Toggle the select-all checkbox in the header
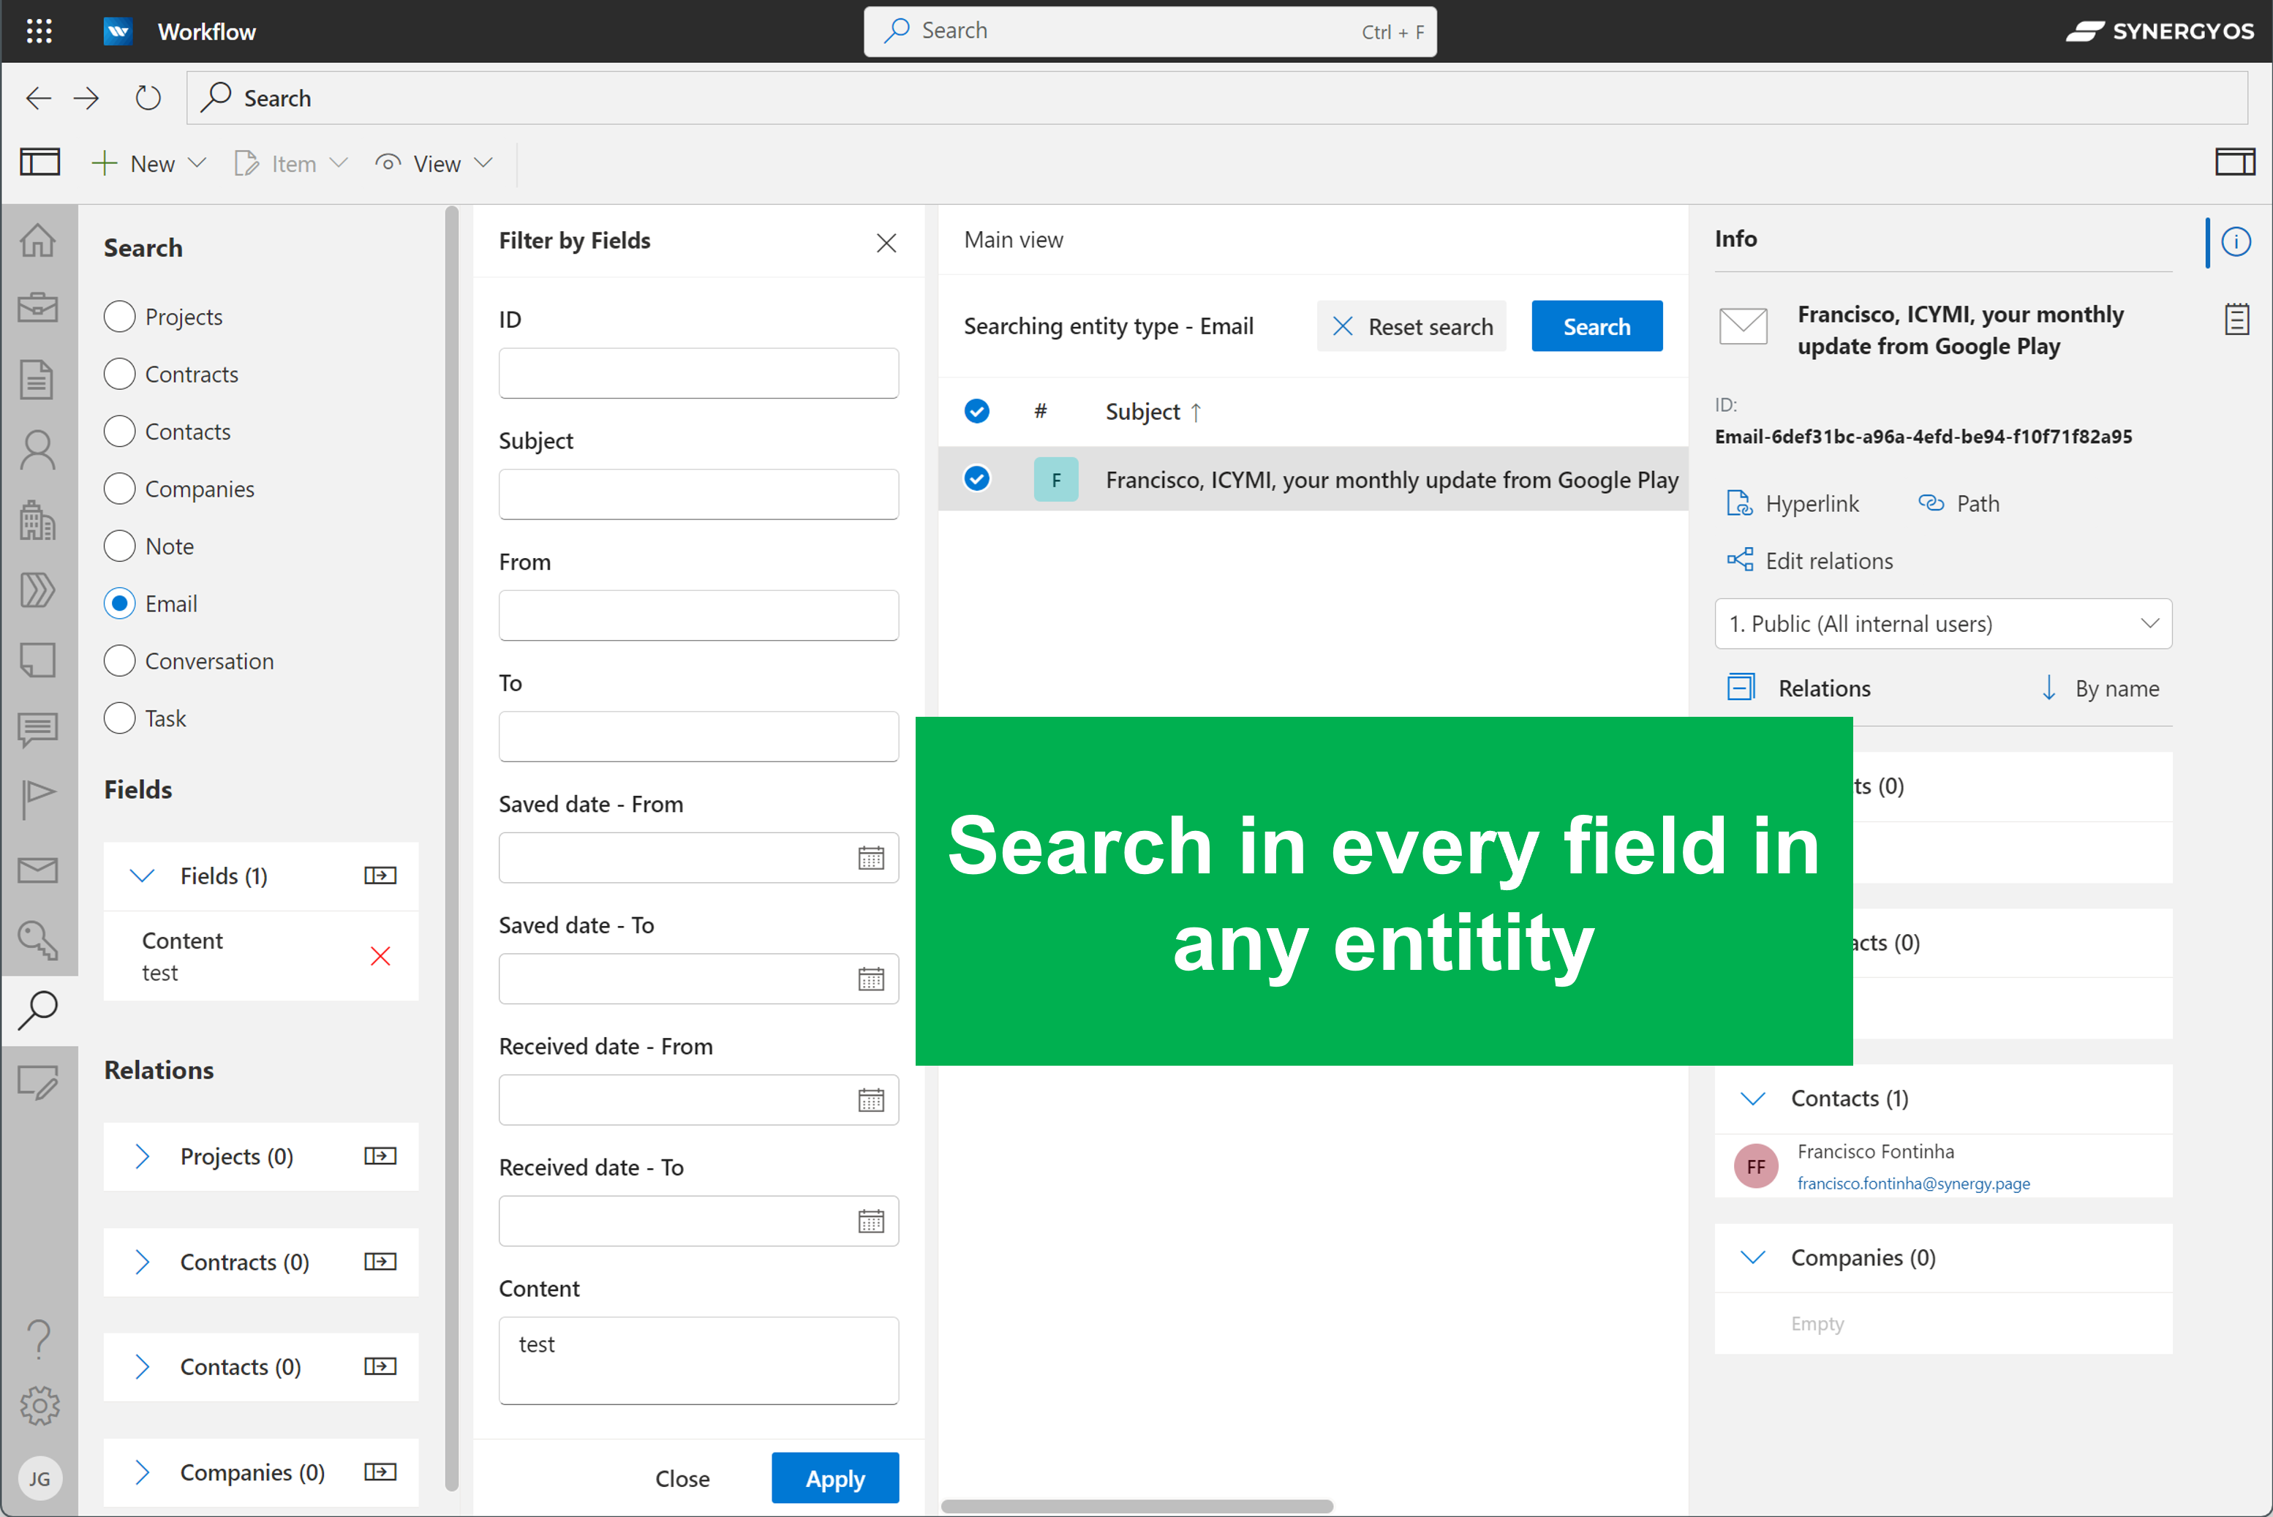2273x1517 pixels. point(977,411)
